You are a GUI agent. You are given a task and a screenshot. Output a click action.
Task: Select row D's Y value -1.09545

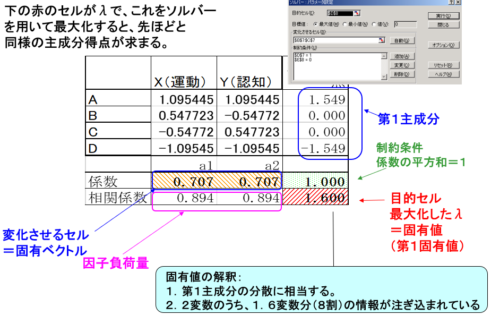249,148
